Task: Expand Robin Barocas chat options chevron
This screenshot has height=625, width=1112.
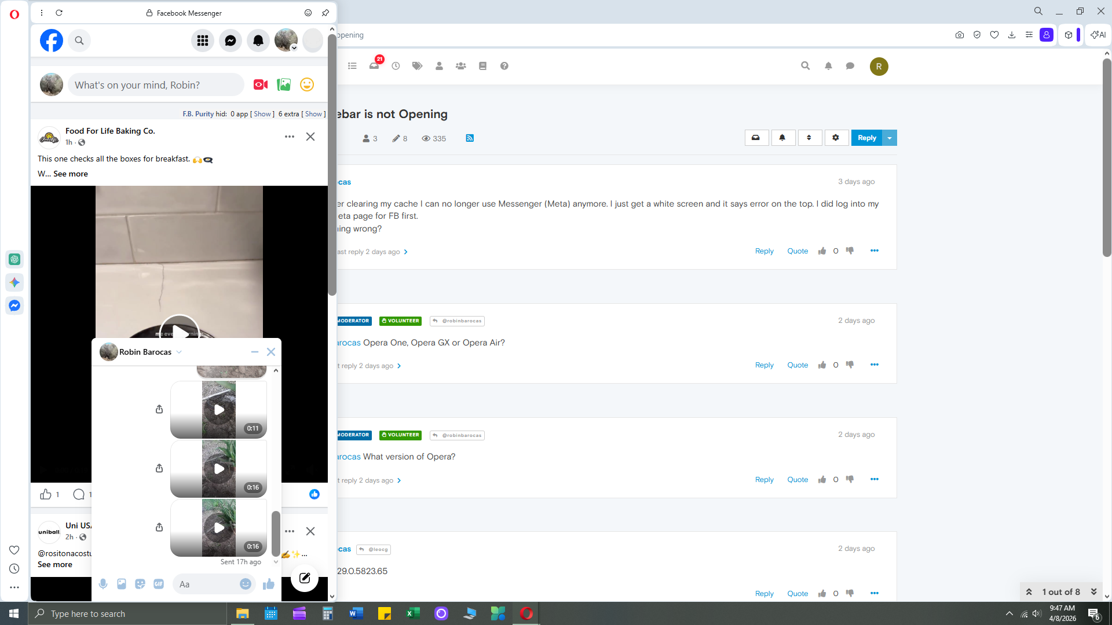Action: point(179,352)
